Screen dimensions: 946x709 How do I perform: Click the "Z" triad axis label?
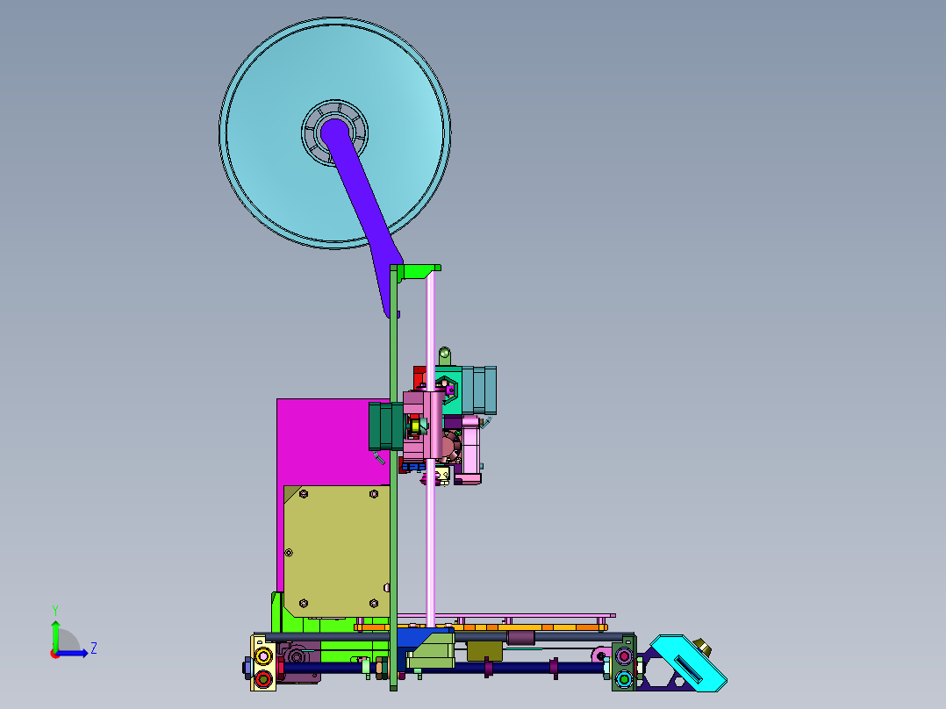pos(94,648)
